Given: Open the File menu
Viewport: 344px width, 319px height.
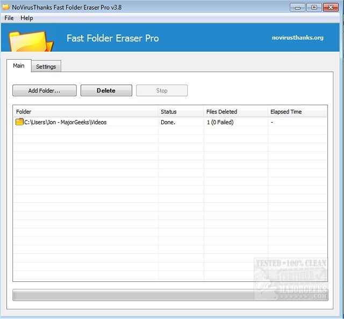Looking at the screenshot, I should click(9, 18).
